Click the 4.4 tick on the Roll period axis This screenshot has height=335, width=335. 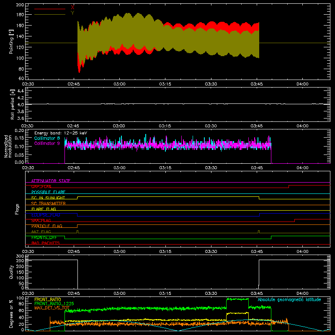[x=21, y=91]
